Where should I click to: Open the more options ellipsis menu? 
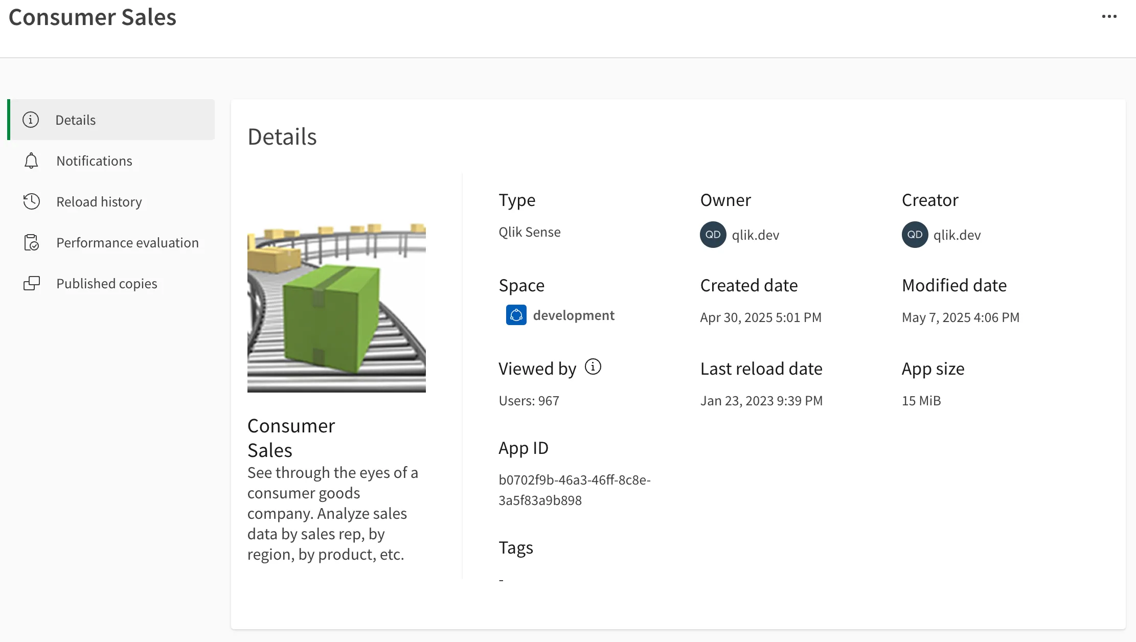(x=1109, y=16)
